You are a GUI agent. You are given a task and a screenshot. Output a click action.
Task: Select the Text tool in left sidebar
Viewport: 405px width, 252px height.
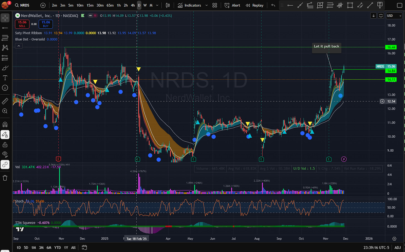coord(5,78)
